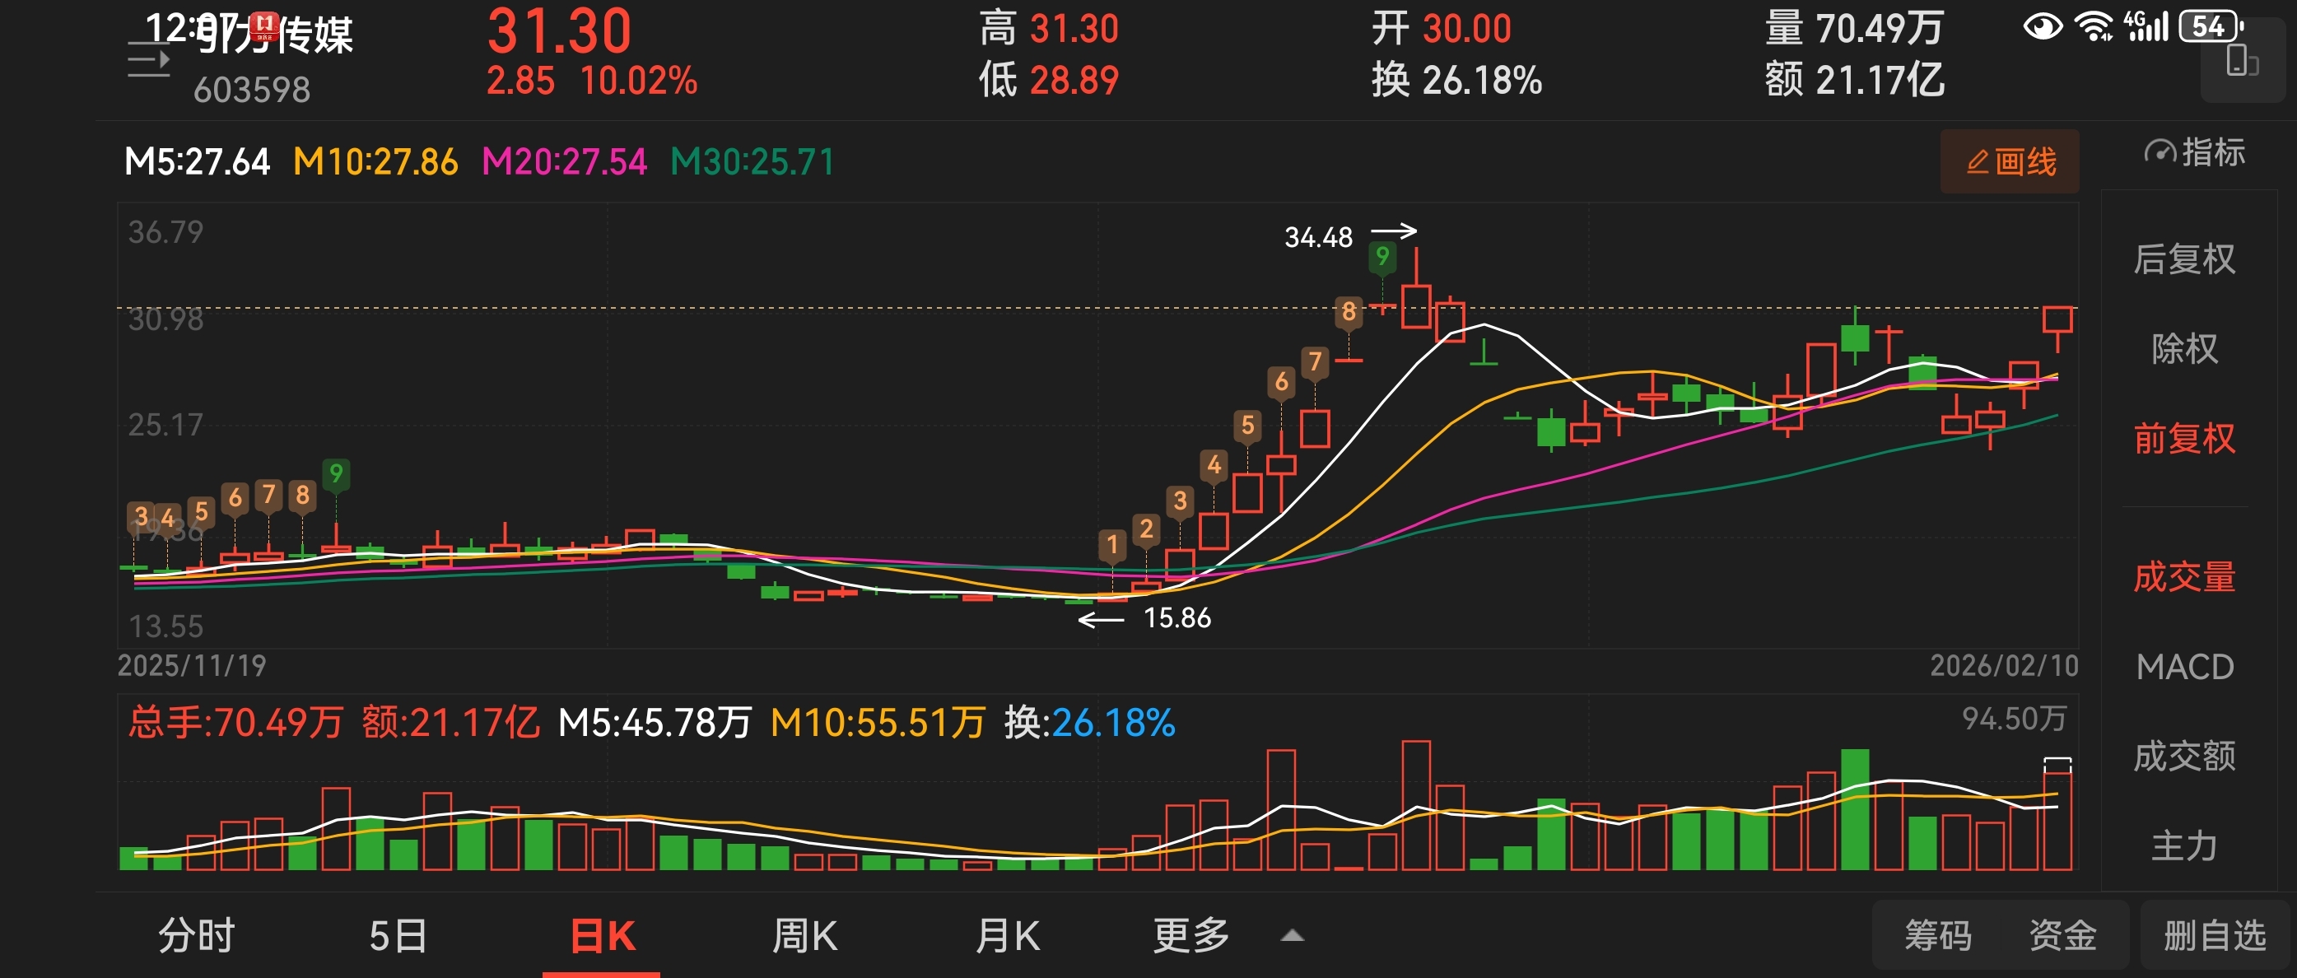Select 除权 price adjustment mode
Viewport: 2297px width, 978px height.
[2183, 348]
